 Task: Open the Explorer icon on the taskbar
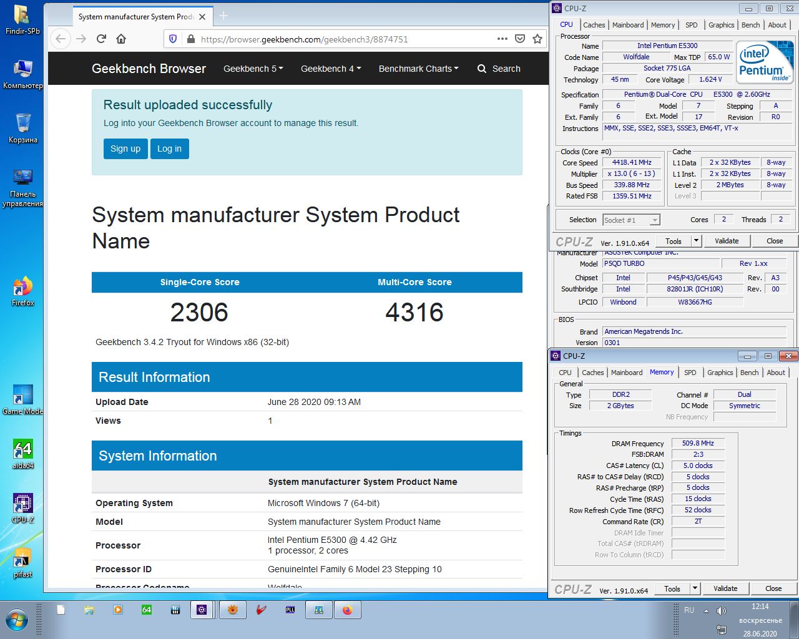coord(89,610)
